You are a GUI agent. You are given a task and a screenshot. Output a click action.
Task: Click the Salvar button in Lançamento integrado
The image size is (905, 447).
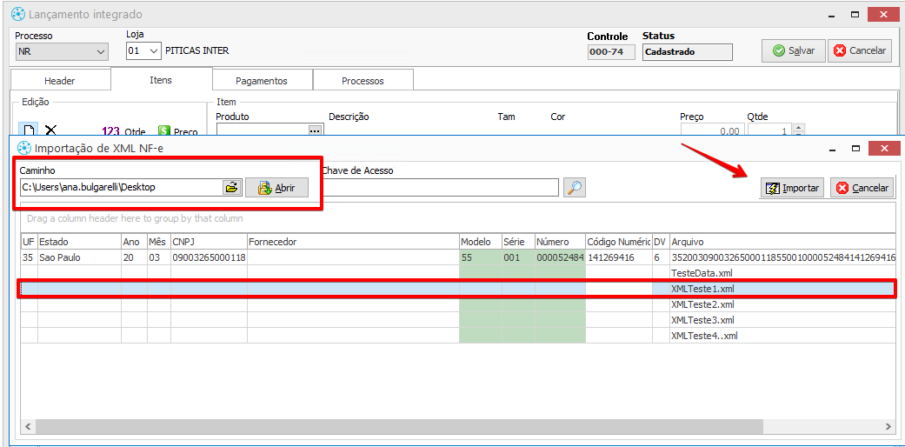pos(793,50)
